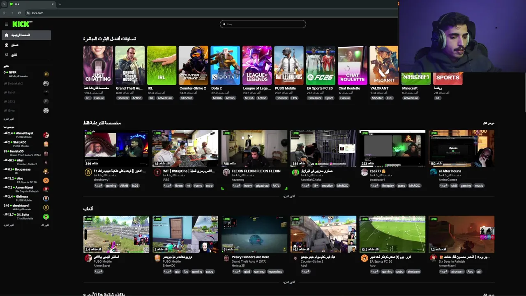Open the Dota 2 category tile
Screen dimensions: 526x296
click(x=225, y=65)
